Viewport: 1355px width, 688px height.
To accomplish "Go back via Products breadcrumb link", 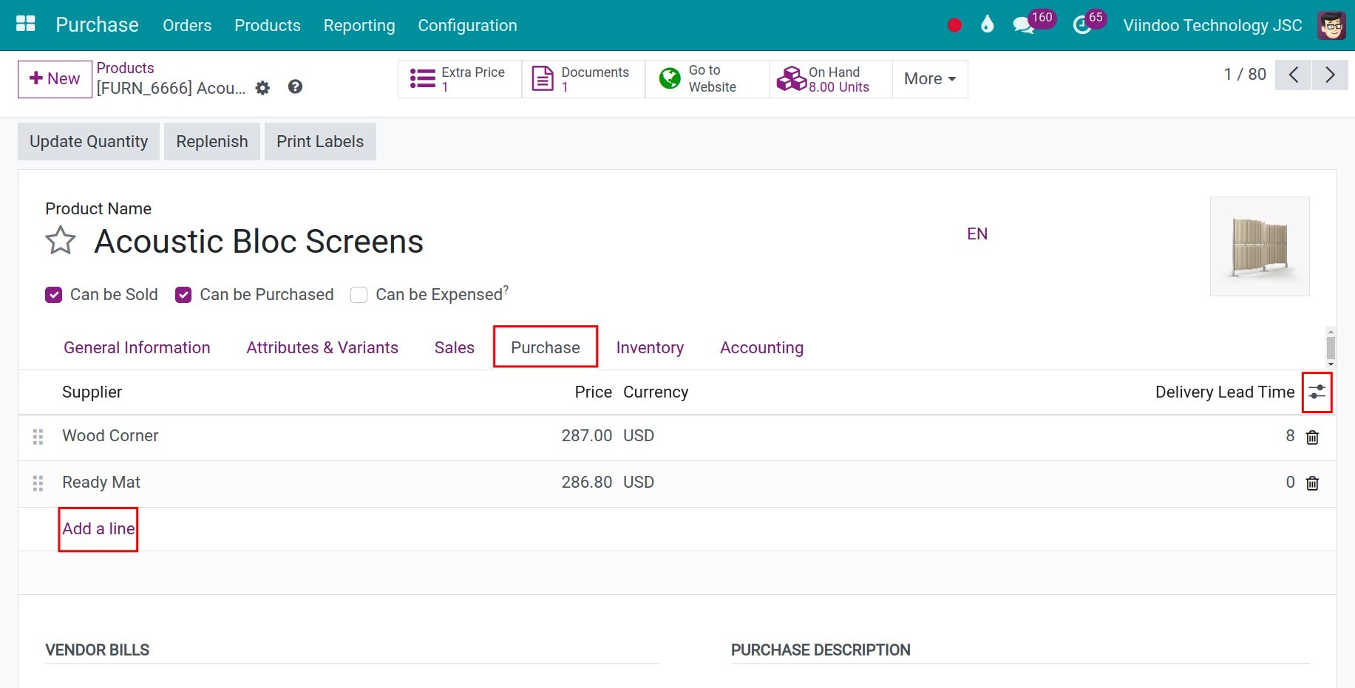I will click(x=125, y=68).
